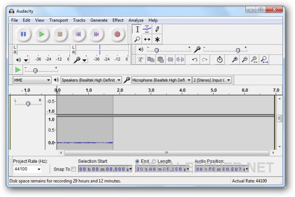This screenshot has width=295, height=197.
Task: Click the playback speed slider handle
Action: (x=35, y=71)
